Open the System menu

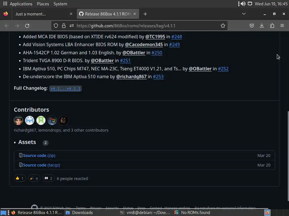(60, 4)
